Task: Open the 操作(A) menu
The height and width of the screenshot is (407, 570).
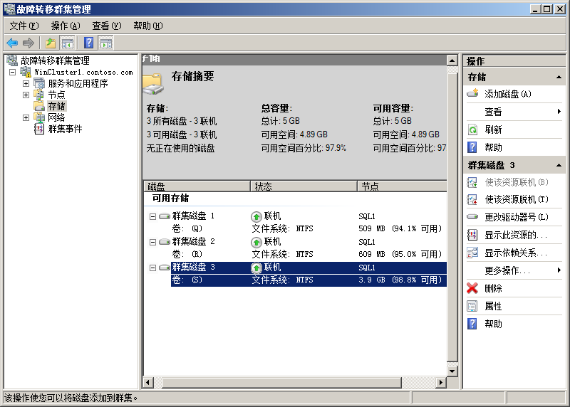Action: [x=66, y=26]
